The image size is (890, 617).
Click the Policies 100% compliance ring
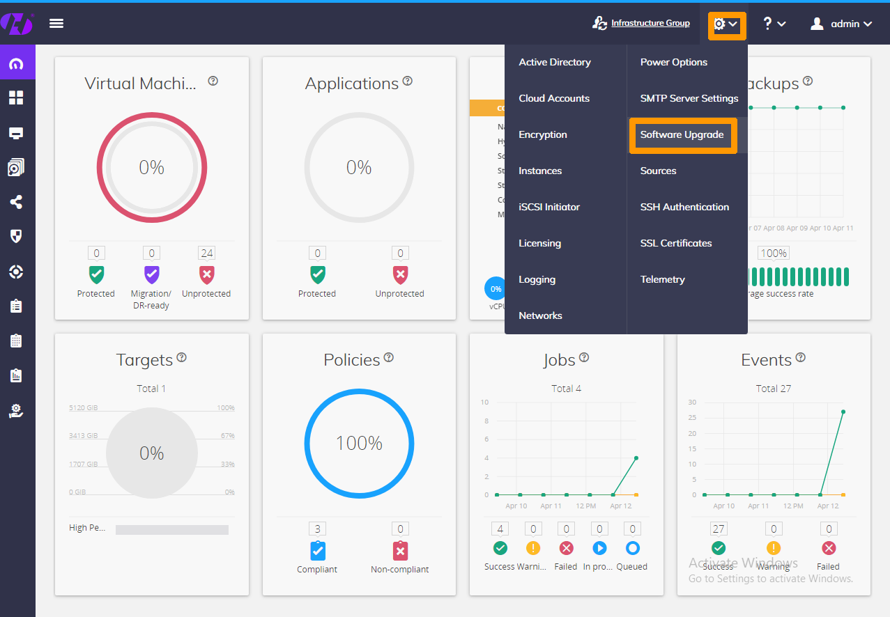coord(359,444)
